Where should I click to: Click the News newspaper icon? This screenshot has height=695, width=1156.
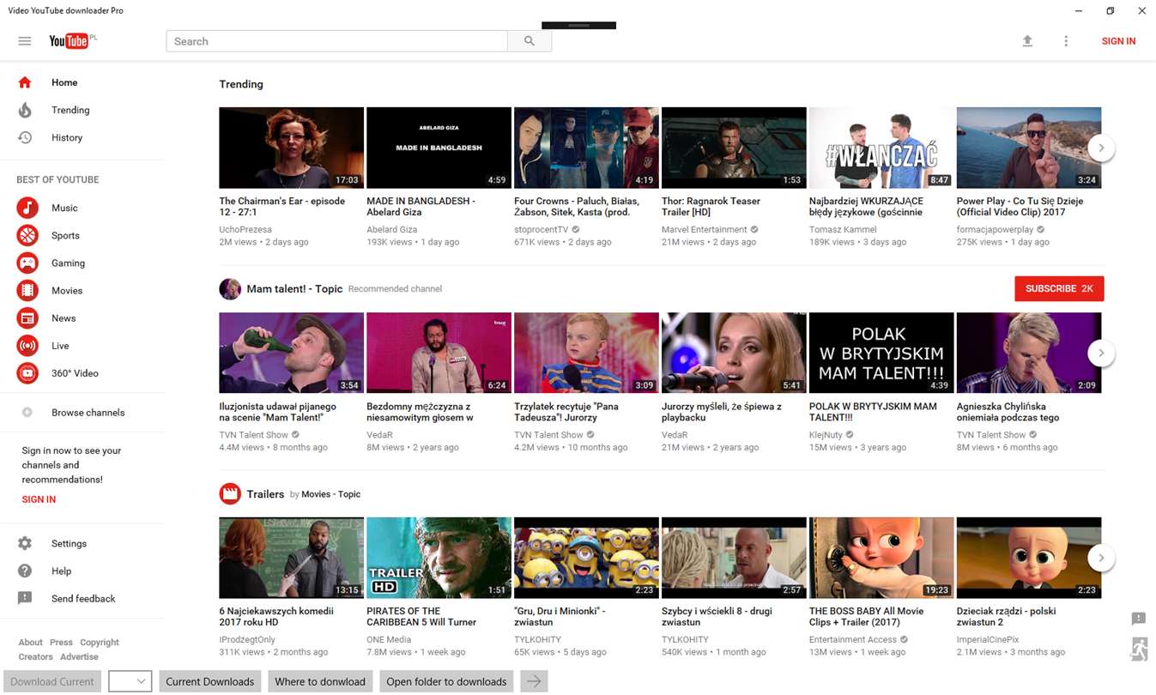[x=28, y=317]
